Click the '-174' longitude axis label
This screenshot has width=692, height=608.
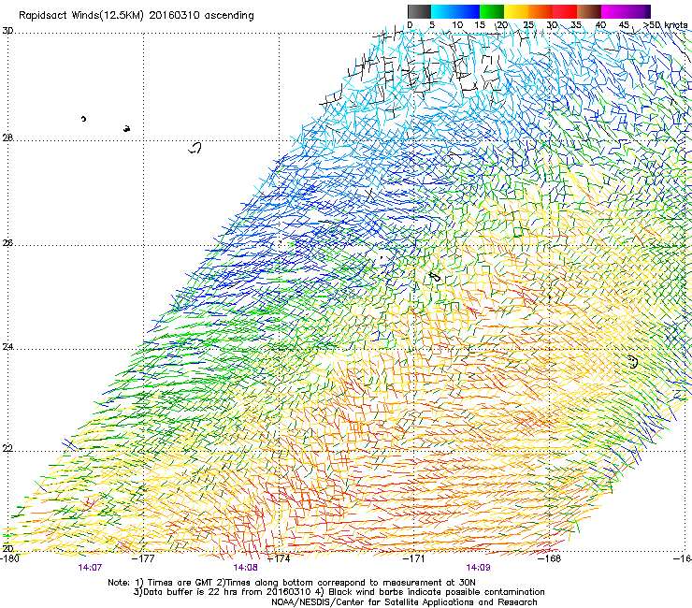279,558
